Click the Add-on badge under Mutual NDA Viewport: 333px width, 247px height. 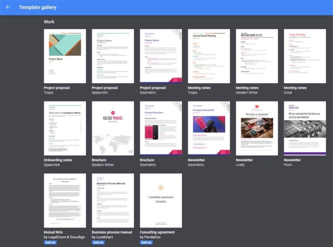[50, 243]
